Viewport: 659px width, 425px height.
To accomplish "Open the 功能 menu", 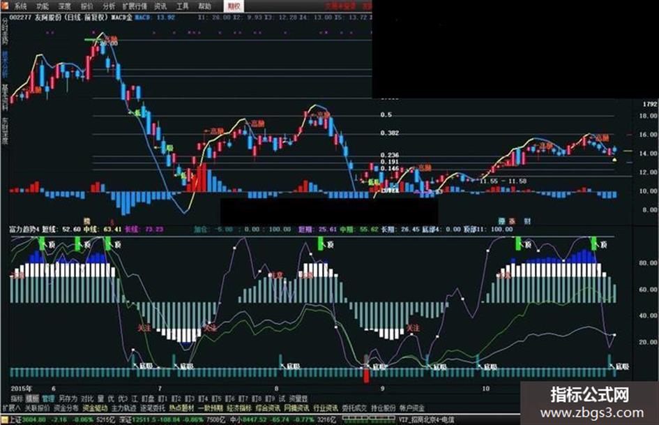I will click(x=43, y=6).
